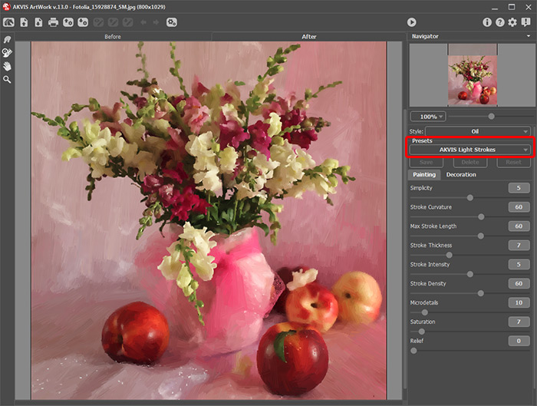This screenshot has height=406, width=537.
Task: Click the 'Stroke Curvature' label
Action: pos(431,207)
